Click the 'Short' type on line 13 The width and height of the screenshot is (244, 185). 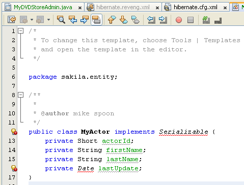point(88,141)
